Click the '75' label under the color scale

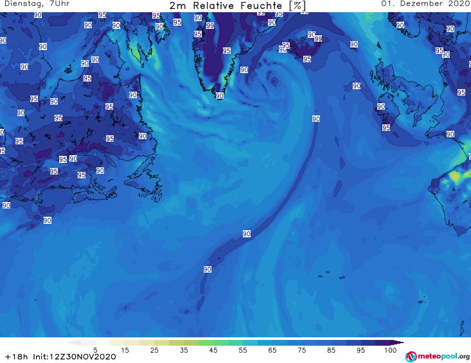point(302,350)
